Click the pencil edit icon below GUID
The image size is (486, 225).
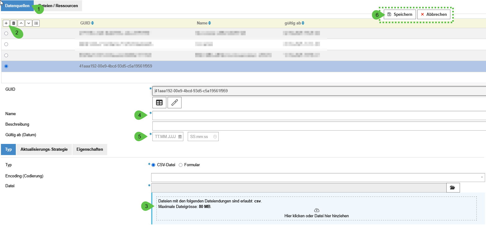click(174, 103)
